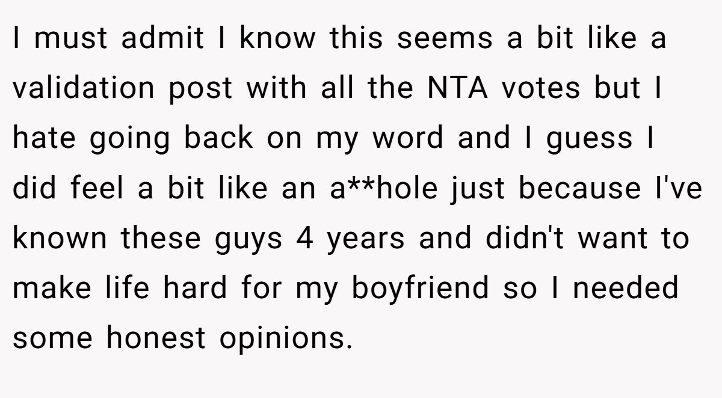
Task: Click the abbreviation "NTA" in the text
Action: pos(459,89)
